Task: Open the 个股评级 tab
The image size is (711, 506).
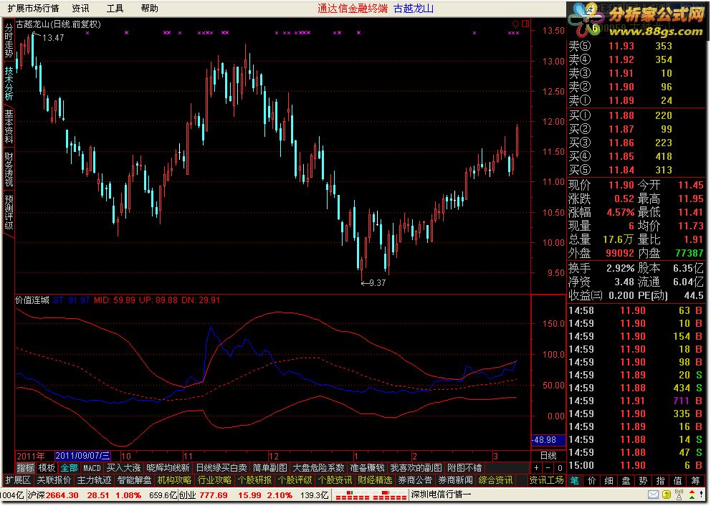Action: (x=295, y=480)
